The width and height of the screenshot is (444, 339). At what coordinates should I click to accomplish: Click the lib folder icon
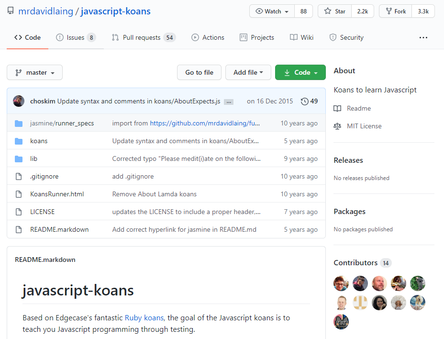coord(19,159)
